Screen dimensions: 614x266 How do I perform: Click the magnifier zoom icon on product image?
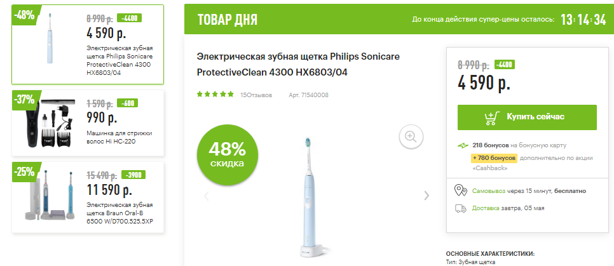[411, 136]
